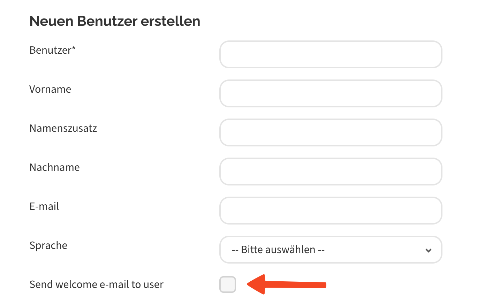
Task: Click the required asterisk next to Benutzer
Action: pos(74,48)
